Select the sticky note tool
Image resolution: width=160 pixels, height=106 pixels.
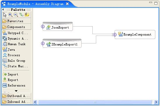coord(27,15)
